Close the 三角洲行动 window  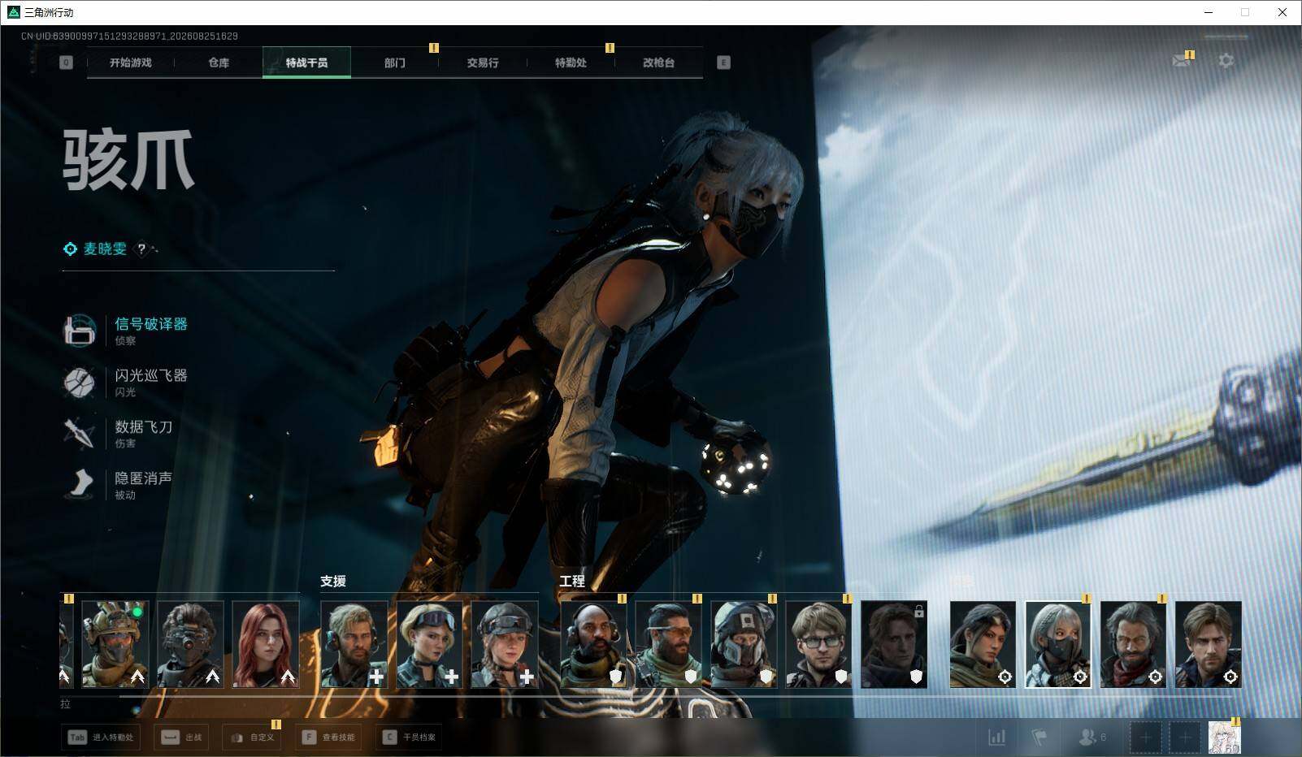pyautogui.click(x=1282, y=12)
